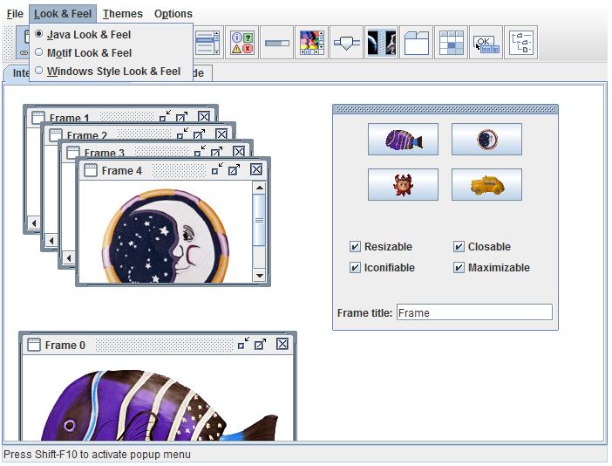Open the JTabbedPane demo toolbar icon

pyautogui.click(x=416, y=42)
